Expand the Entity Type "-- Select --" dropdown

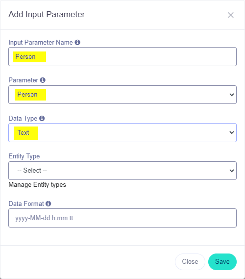(x=122, y=171)
